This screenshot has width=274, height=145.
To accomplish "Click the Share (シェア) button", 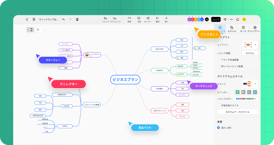I will coord(216,20).
